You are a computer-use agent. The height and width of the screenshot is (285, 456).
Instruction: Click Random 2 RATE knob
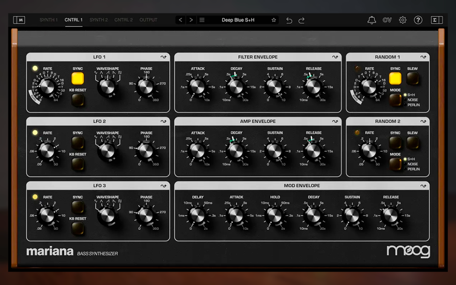pyautogui.click(x=369, y=151)
